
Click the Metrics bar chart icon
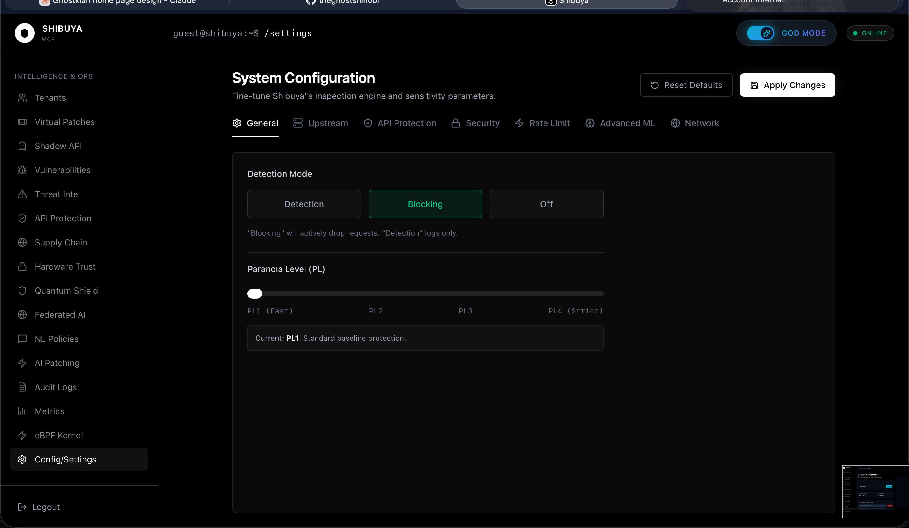(22, 411)
